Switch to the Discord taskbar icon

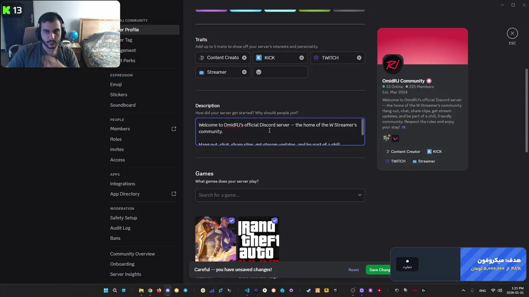point(168,290)
